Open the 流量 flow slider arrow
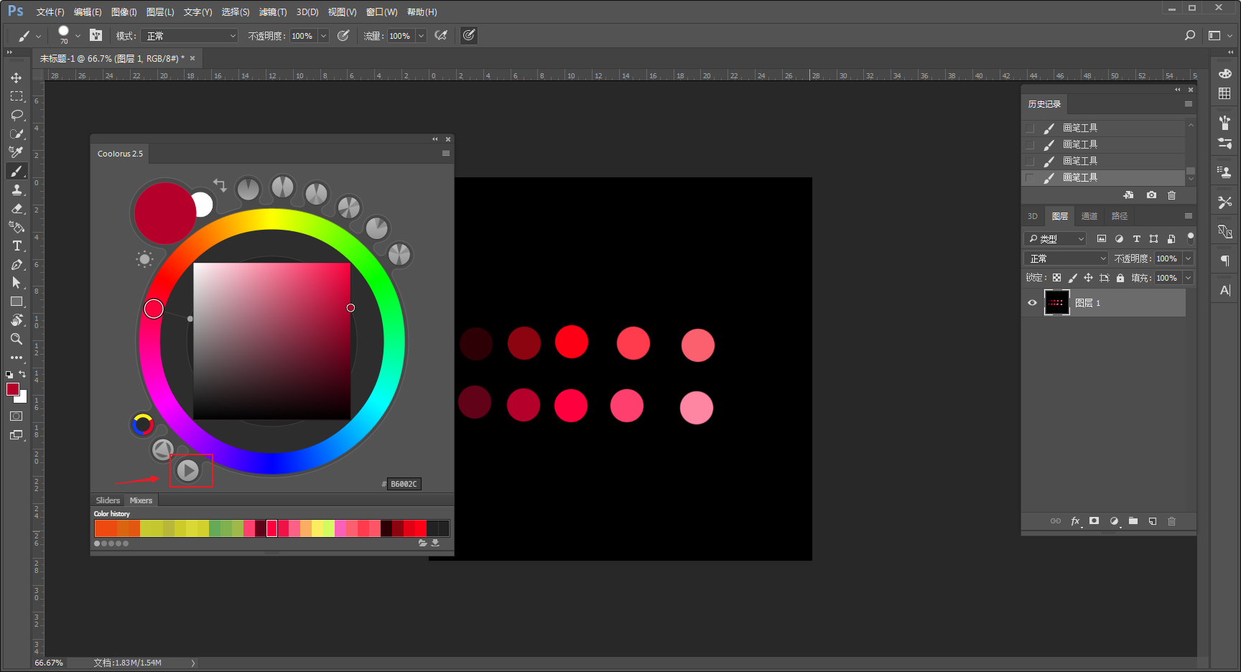The height and width of the screenshot is (672, 1241). pyautogui.click(x=421, y=36)
